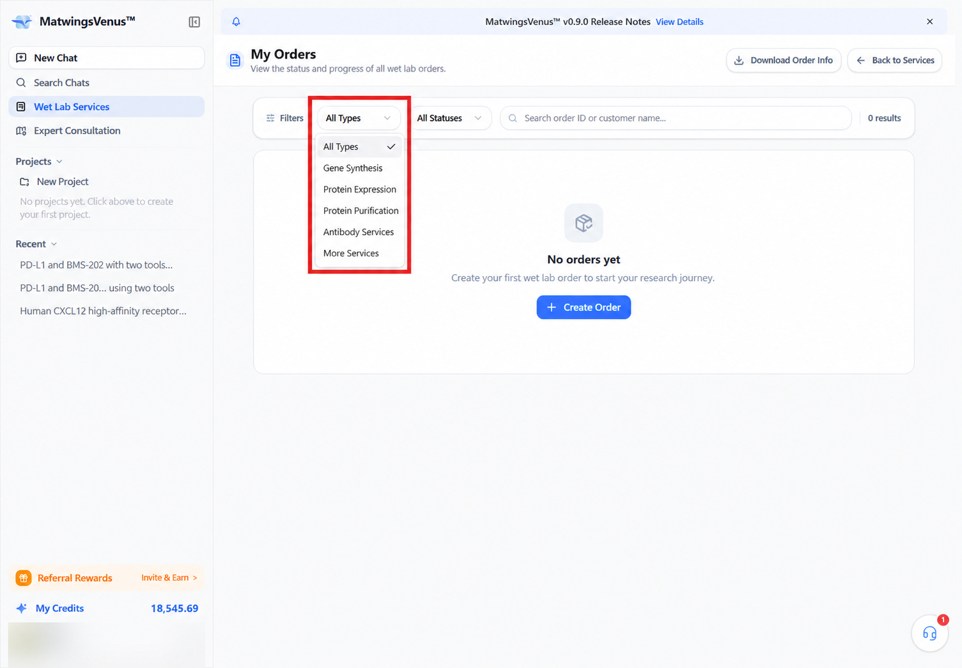The image size is (962, 668).
Task: Click the Search Chats magnifier icon
Action: [21, 82]
